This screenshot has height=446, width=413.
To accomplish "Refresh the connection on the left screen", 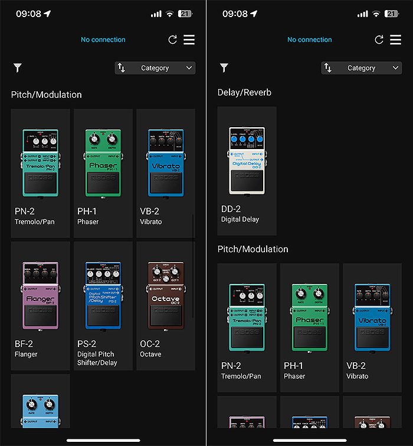I will pos(173,39).
